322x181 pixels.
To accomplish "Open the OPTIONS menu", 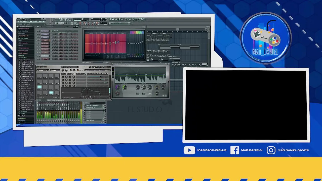I will click(35, 21).
